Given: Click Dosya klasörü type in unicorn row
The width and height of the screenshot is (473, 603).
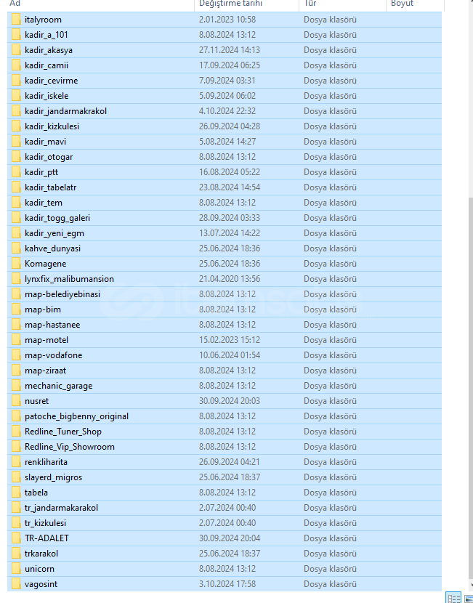Looking at the screenshot, I should pos(330,568).
